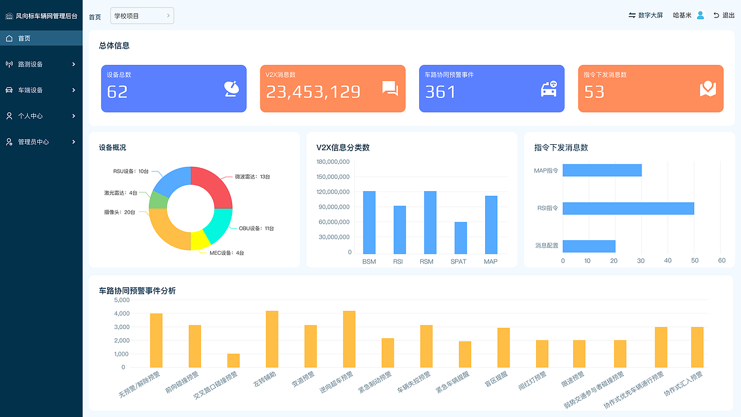Click the yellow MEC设备 donut segment
The height and width of the screenshot is (417, 741).
[x=199, y=241]
